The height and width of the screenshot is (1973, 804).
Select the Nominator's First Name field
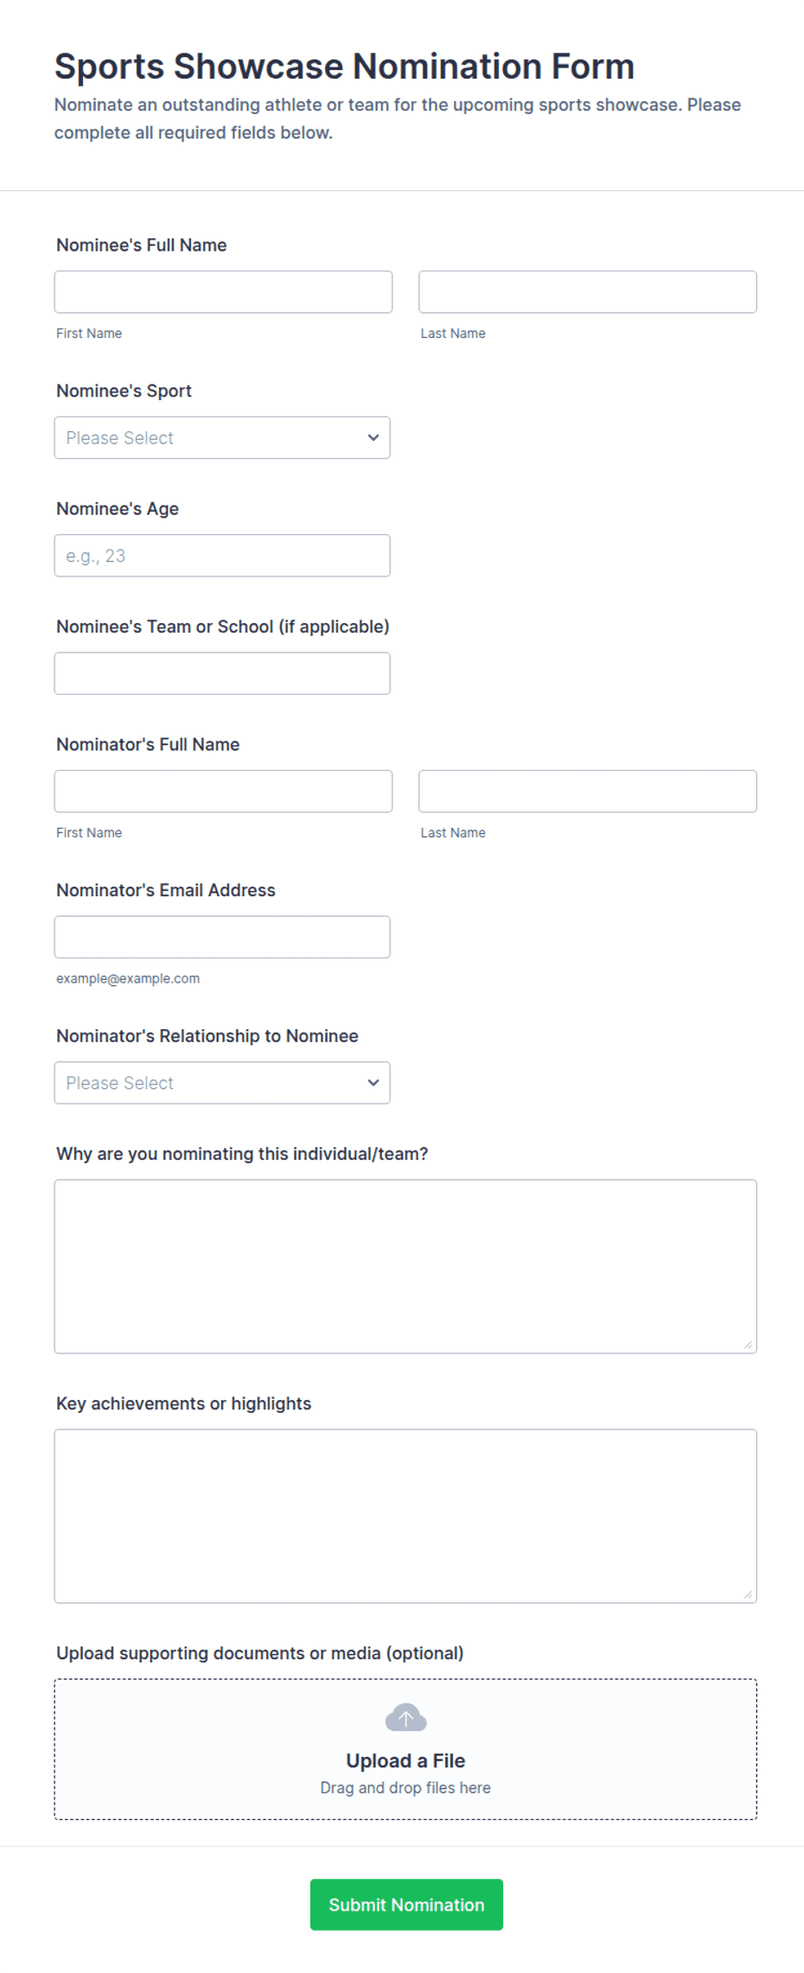(x=223, y=791)
